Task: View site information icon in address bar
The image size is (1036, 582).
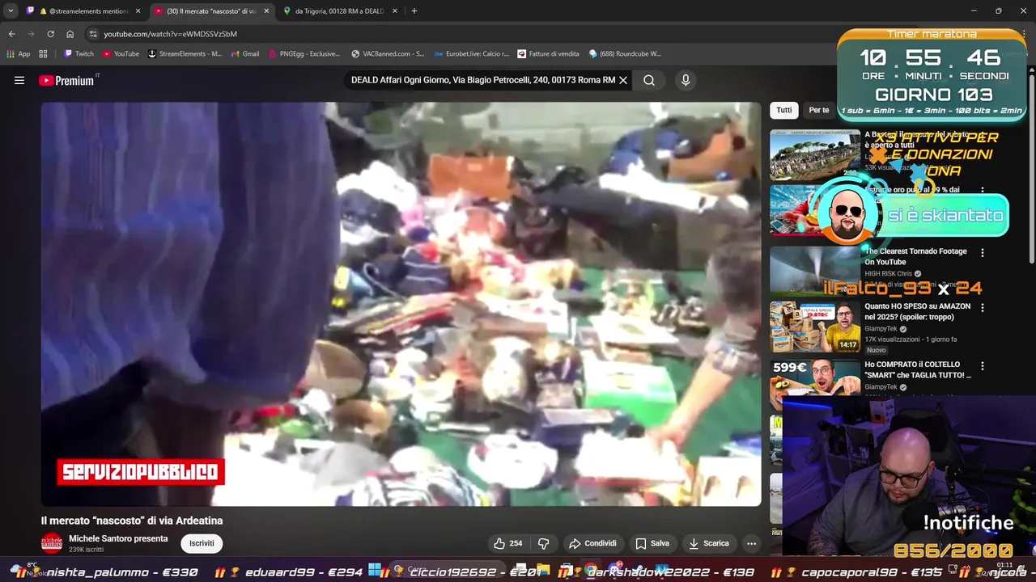Action: [93, 34]
